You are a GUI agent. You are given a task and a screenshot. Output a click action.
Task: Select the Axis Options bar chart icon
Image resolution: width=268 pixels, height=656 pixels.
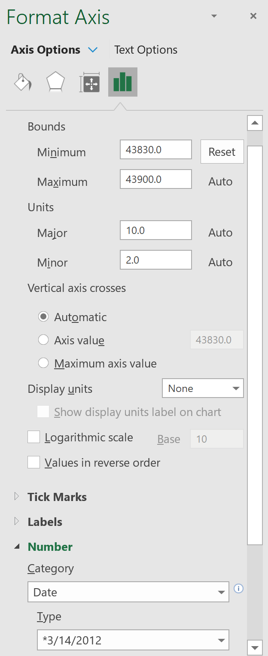coord(122,82)
